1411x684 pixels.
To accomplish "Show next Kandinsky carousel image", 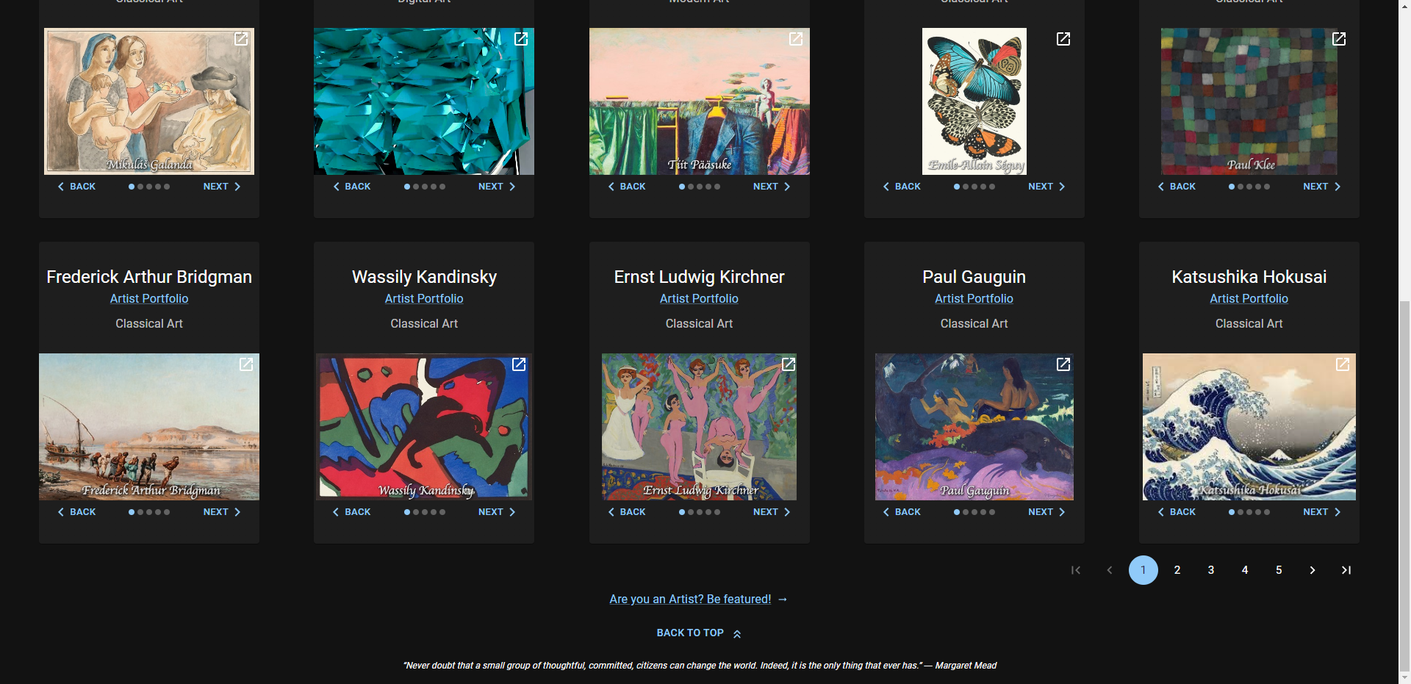I will coord(497,512).
